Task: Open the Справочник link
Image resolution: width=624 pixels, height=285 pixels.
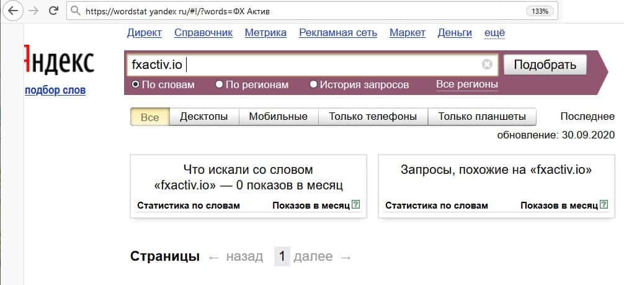Action: pos(203,33)
